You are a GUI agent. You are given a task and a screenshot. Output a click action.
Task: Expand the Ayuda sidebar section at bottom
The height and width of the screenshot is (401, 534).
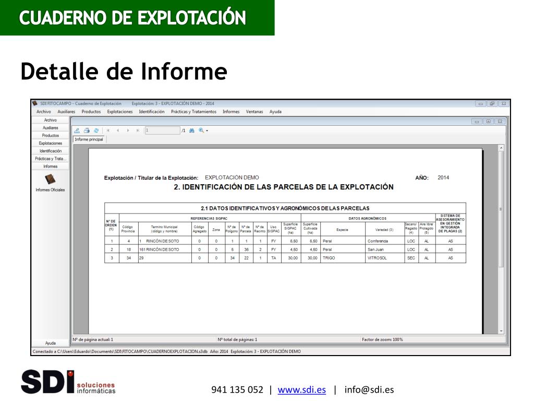(x=51, y=343)
